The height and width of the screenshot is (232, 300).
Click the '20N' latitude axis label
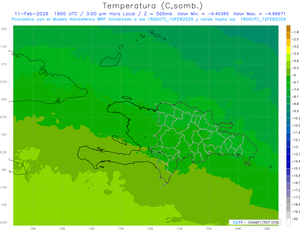click(x=4, y=99)
